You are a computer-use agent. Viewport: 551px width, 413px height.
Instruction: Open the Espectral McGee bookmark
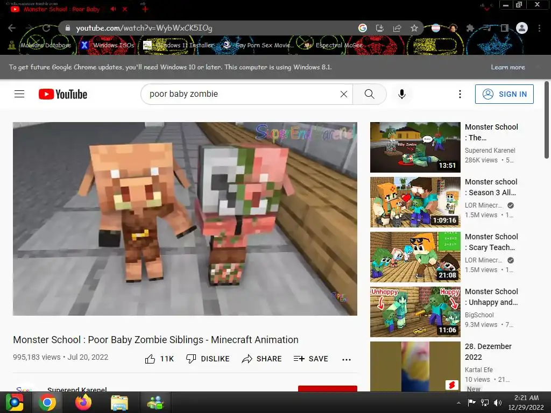334,45
